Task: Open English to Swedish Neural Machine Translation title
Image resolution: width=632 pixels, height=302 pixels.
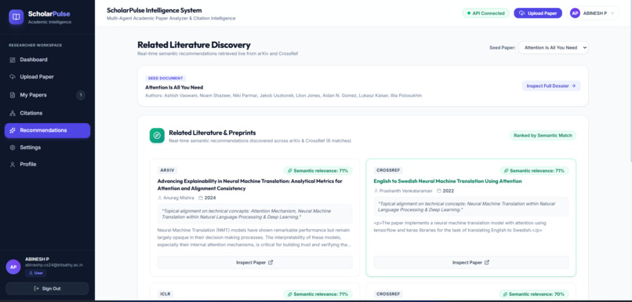Action: pos(448,181)
